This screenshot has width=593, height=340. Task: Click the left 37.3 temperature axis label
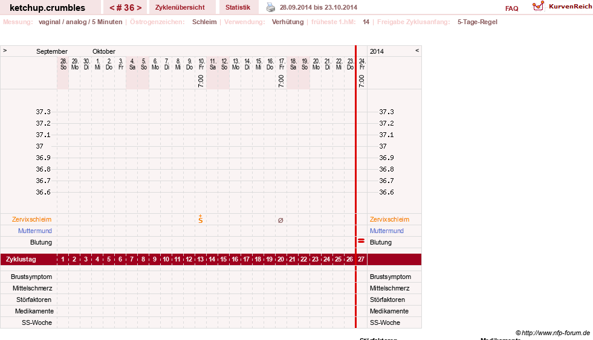tap(43, 112)
